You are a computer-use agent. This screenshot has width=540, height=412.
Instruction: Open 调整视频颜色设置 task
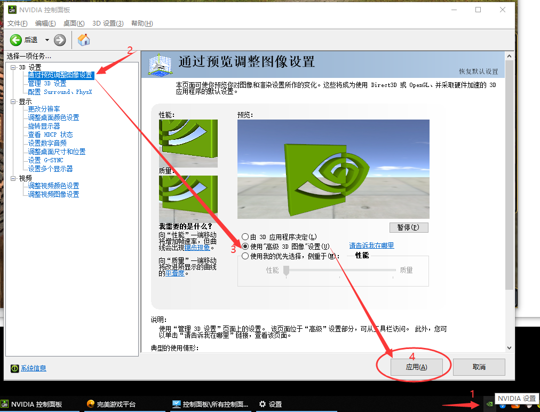click(53, 186)
